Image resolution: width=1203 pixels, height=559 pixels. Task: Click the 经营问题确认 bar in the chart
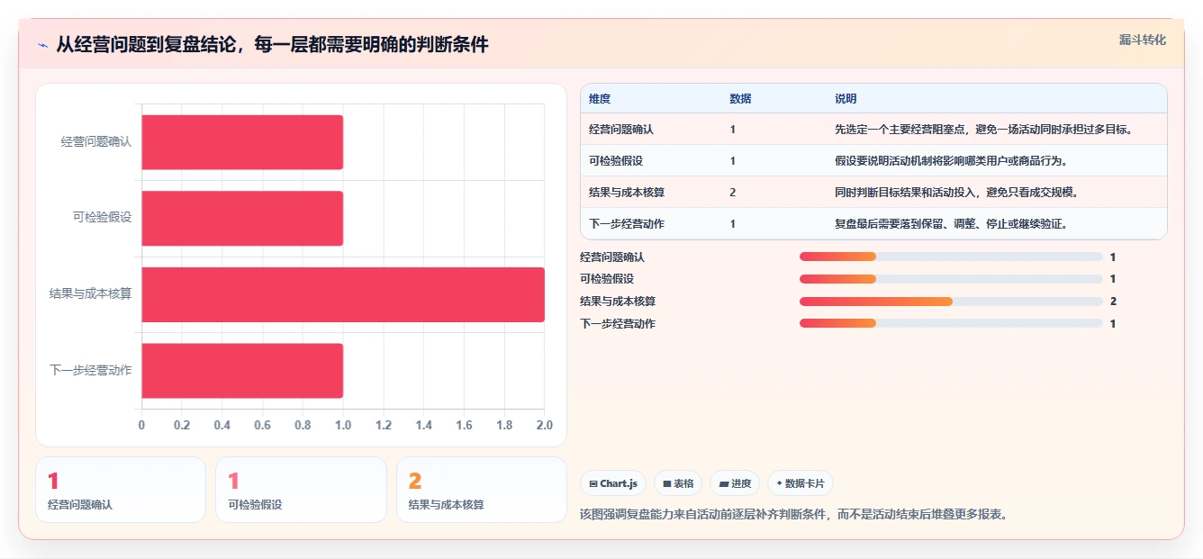point(242,142)
